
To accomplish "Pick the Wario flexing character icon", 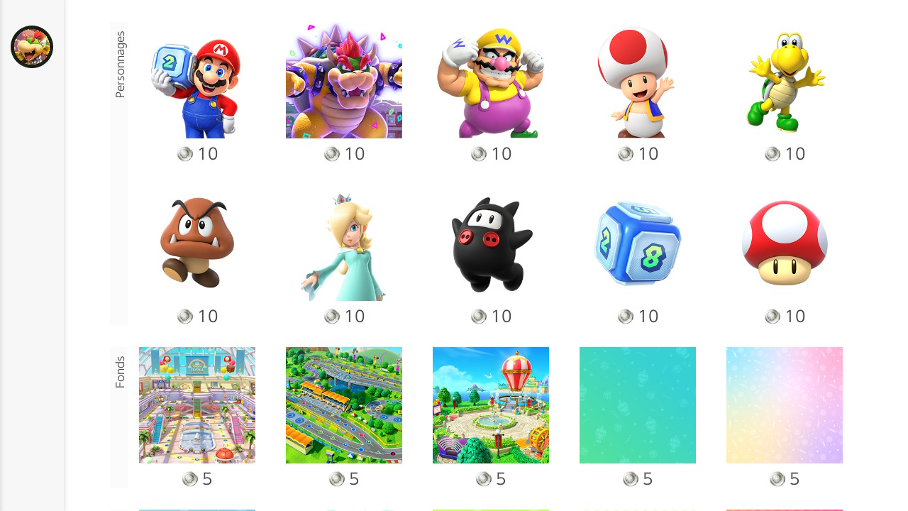I will click(491, 80).
